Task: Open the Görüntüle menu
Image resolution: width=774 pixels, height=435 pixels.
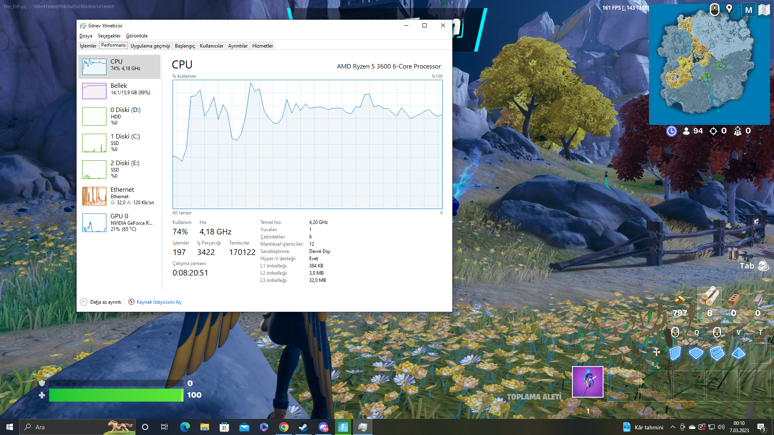Action: [x=137, y=36]
